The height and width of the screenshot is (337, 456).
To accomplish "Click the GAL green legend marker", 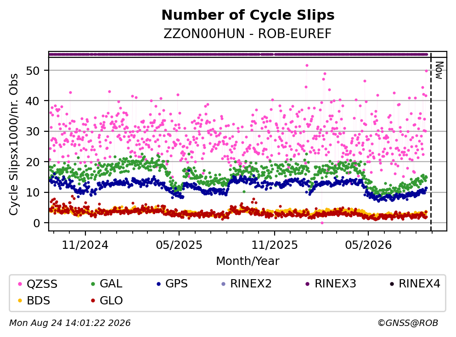I will 93,284.
